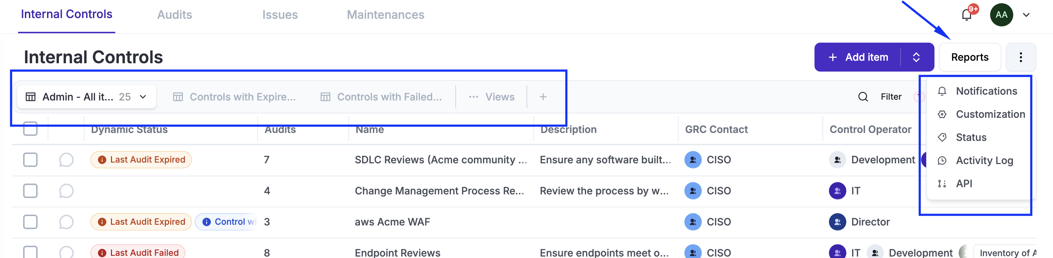1053x258 pixels.
Task: Open the notifications bell icon
Action: coord(967,15)
